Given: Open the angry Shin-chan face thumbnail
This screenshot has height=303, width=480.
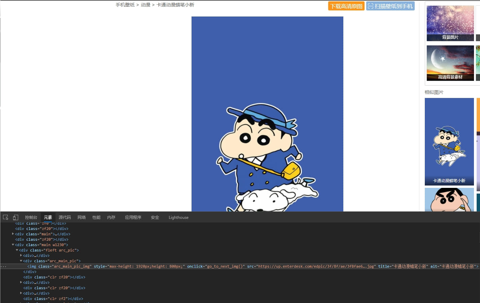Looking at the screenshot, I should pos(449,200).
